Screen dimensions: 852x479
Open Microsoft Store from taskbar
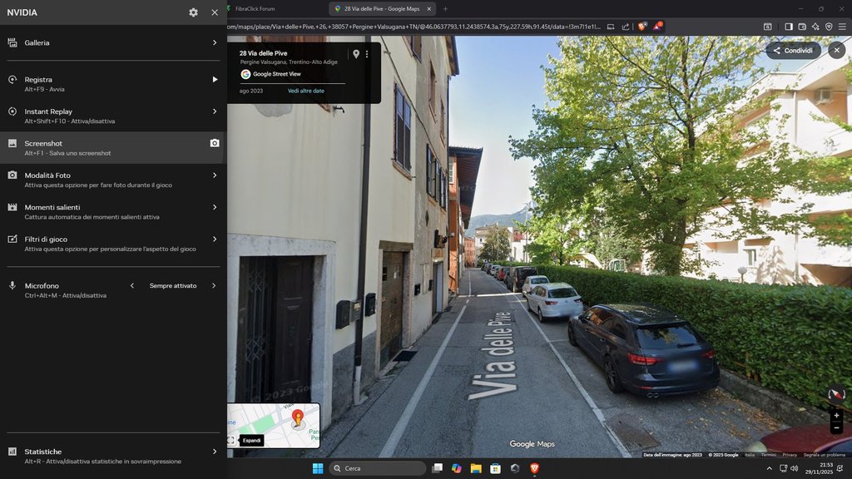click(x=496, y=468)
